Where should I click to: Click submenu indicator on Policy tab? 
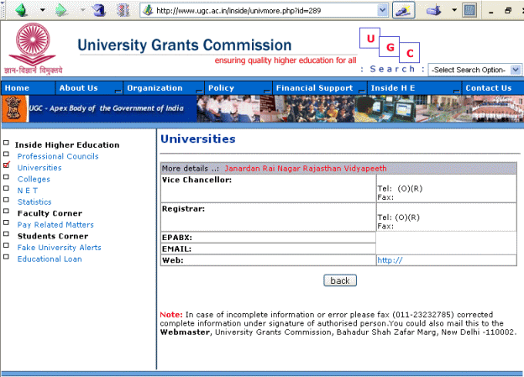click(x=267, y=91)
